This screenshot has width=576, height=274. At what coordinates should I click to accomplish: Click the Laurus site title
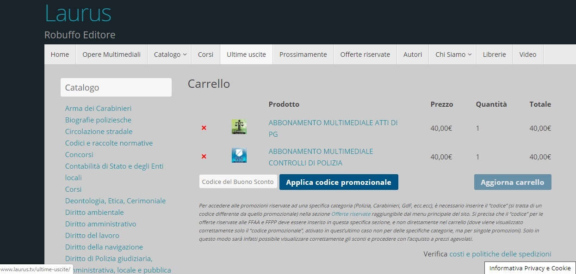tap(78, 13)
